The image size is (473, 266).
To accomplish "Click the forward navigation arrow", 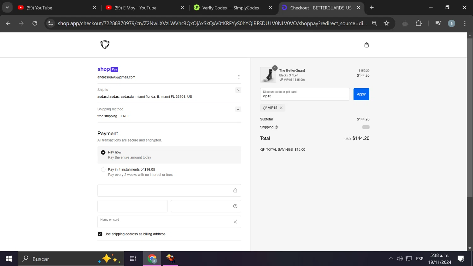I will (x=21, y=23).
